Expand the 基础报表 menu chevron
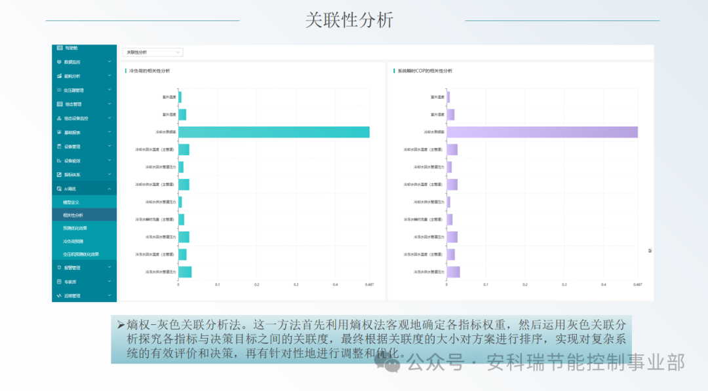This screenshot has width=708, height=391. coord(109,132)
